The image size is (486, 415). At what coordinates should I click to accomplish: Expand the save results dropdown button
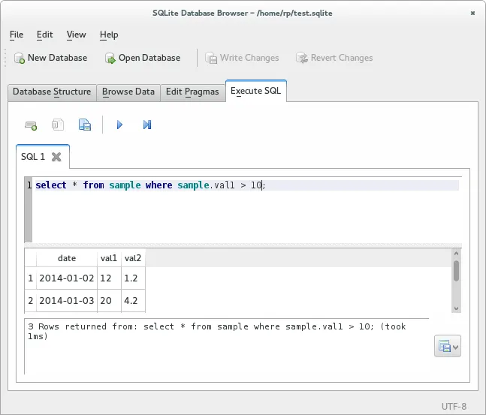pos(448,346)
